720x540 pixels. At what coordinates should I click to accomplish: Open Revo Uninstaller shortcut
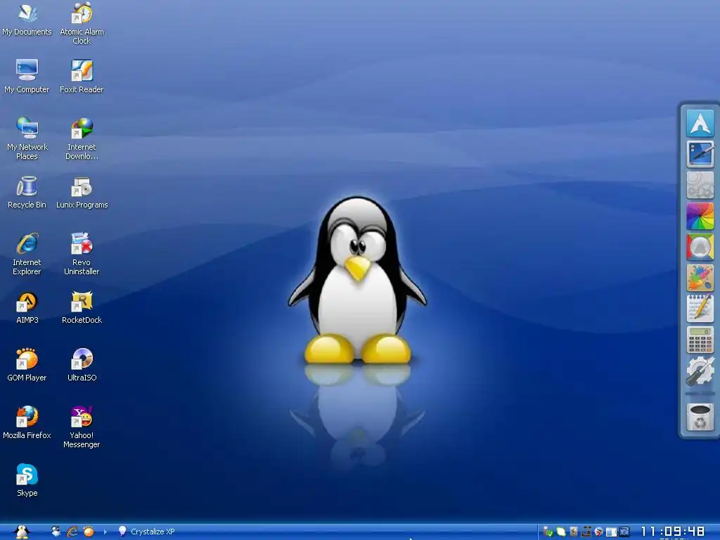82,254
